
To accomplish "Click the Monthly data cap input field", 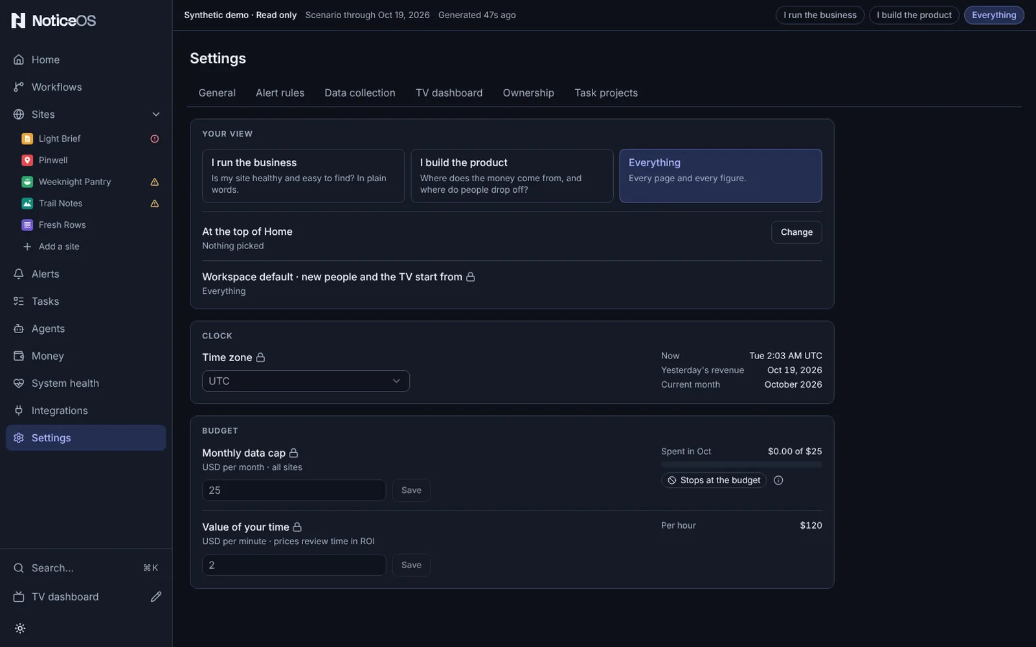I will tap(294, 490).
